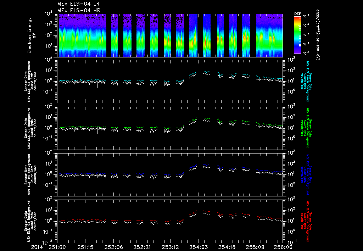Click the DEF rainbow color bar
The height and width of the screenshot is (251, 363).
coord(297,35)
